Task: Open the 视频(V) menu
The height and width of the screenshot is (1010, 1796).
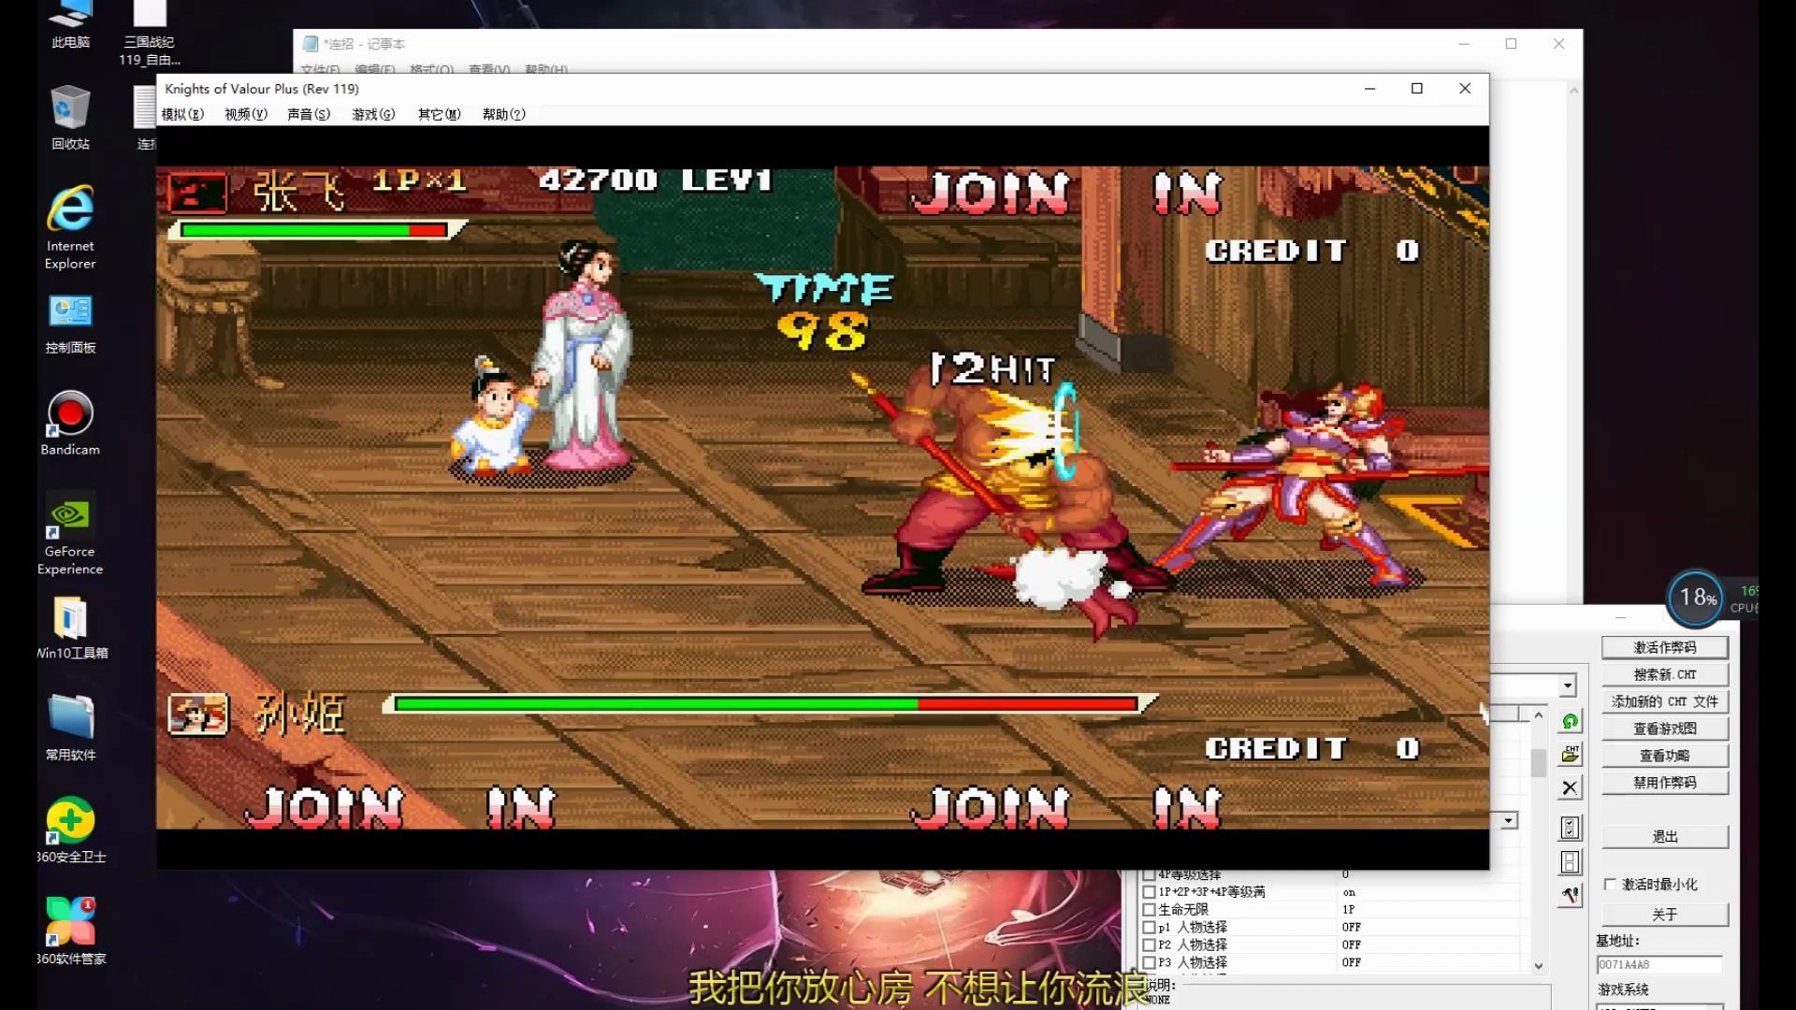Action: (246, 114)
